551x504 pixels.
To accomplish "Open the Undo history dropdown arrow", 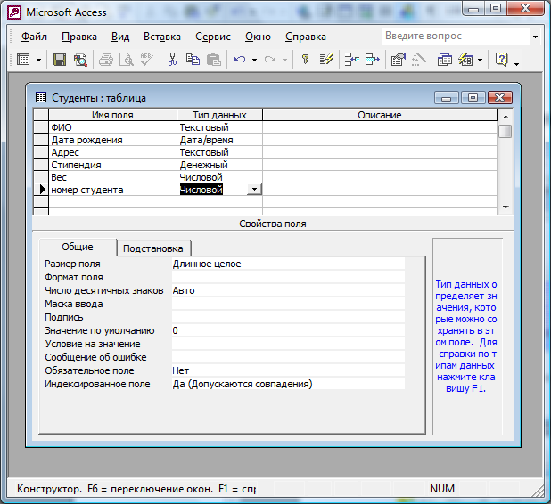I will [254, 60].
